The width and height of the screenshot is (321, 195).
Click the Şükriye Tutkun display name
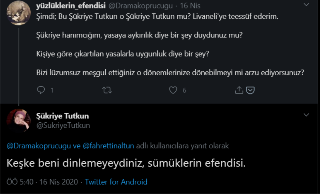point(62,116)
